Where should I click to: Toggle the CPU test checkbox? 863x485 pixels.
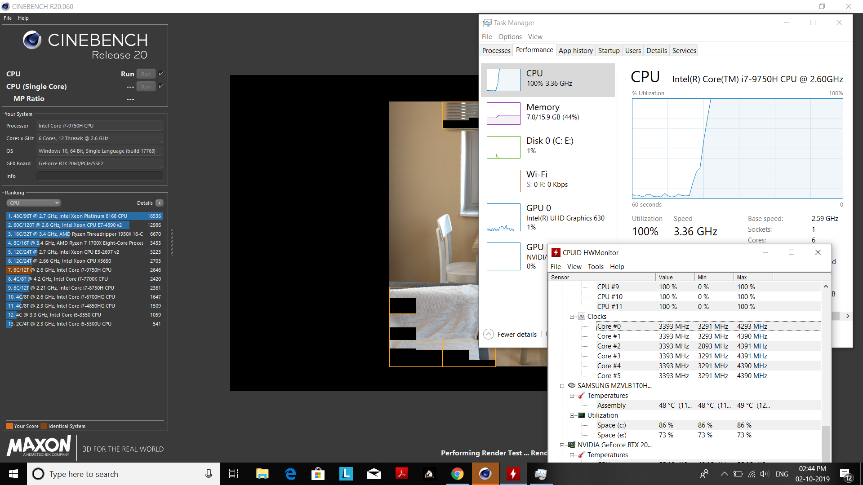161,74
